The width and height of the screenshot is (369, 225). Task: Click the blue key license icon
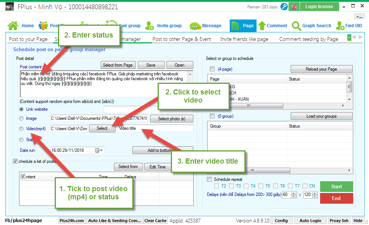[x=284, y=7]
